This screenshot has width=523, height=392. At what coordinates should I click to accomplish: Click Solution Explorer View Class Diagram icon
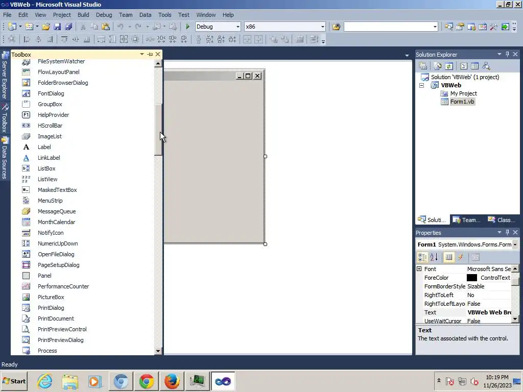pyautogui.click(x=486, y=66)
